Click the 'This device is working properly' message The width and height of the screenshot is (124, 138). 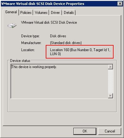34,67
